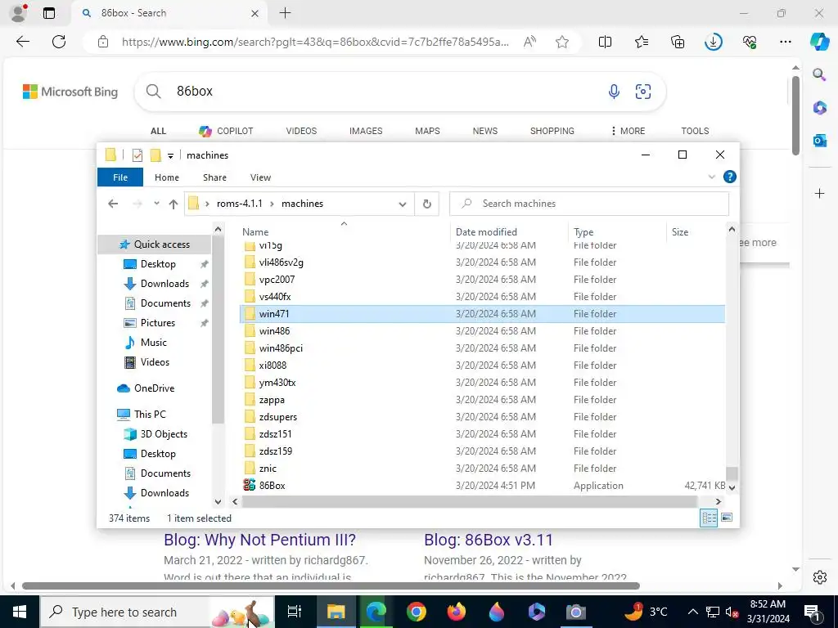The image size is (838, 628).
Task: Select OneDrive in navigation pane
Action: coord(154,388)
